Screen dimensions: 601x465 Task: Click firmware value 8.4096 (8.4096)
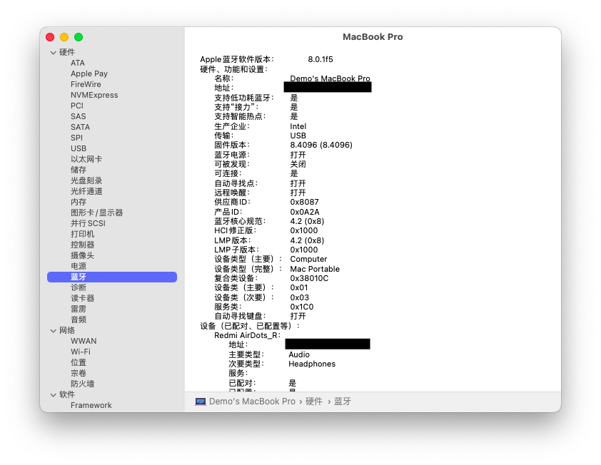coord(321,145)
